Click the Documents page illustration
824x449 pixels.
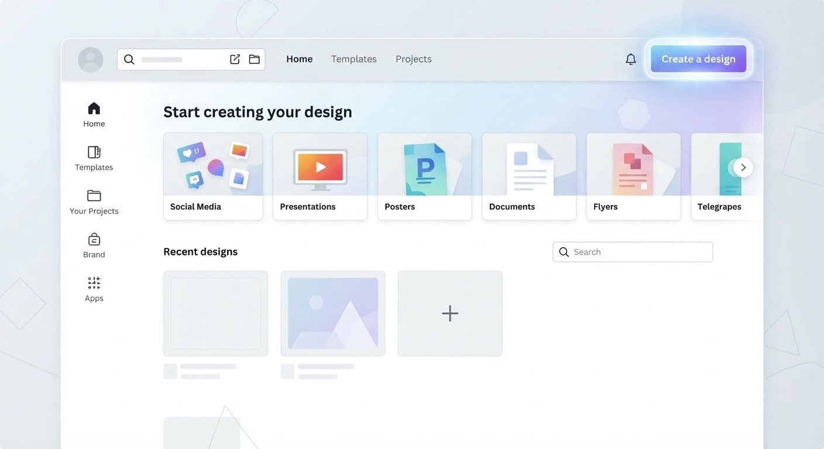(x=530, y=168)
